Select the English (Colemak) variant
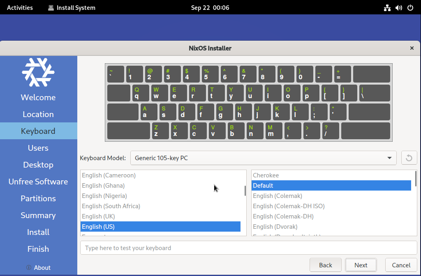Viewport: 421px width, 276px height. click(x=278, y=196)
